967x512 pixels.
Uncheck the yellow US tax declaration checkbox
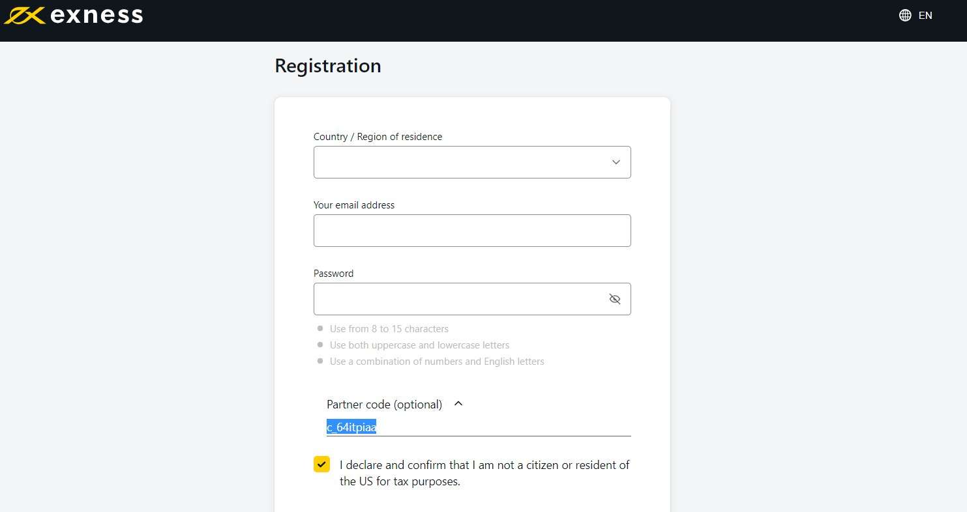[321, 464]
